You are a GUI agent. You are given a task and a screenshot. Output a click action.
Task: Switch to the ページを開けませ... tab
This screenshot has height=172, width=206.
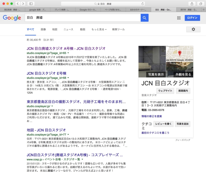[113, 10]
